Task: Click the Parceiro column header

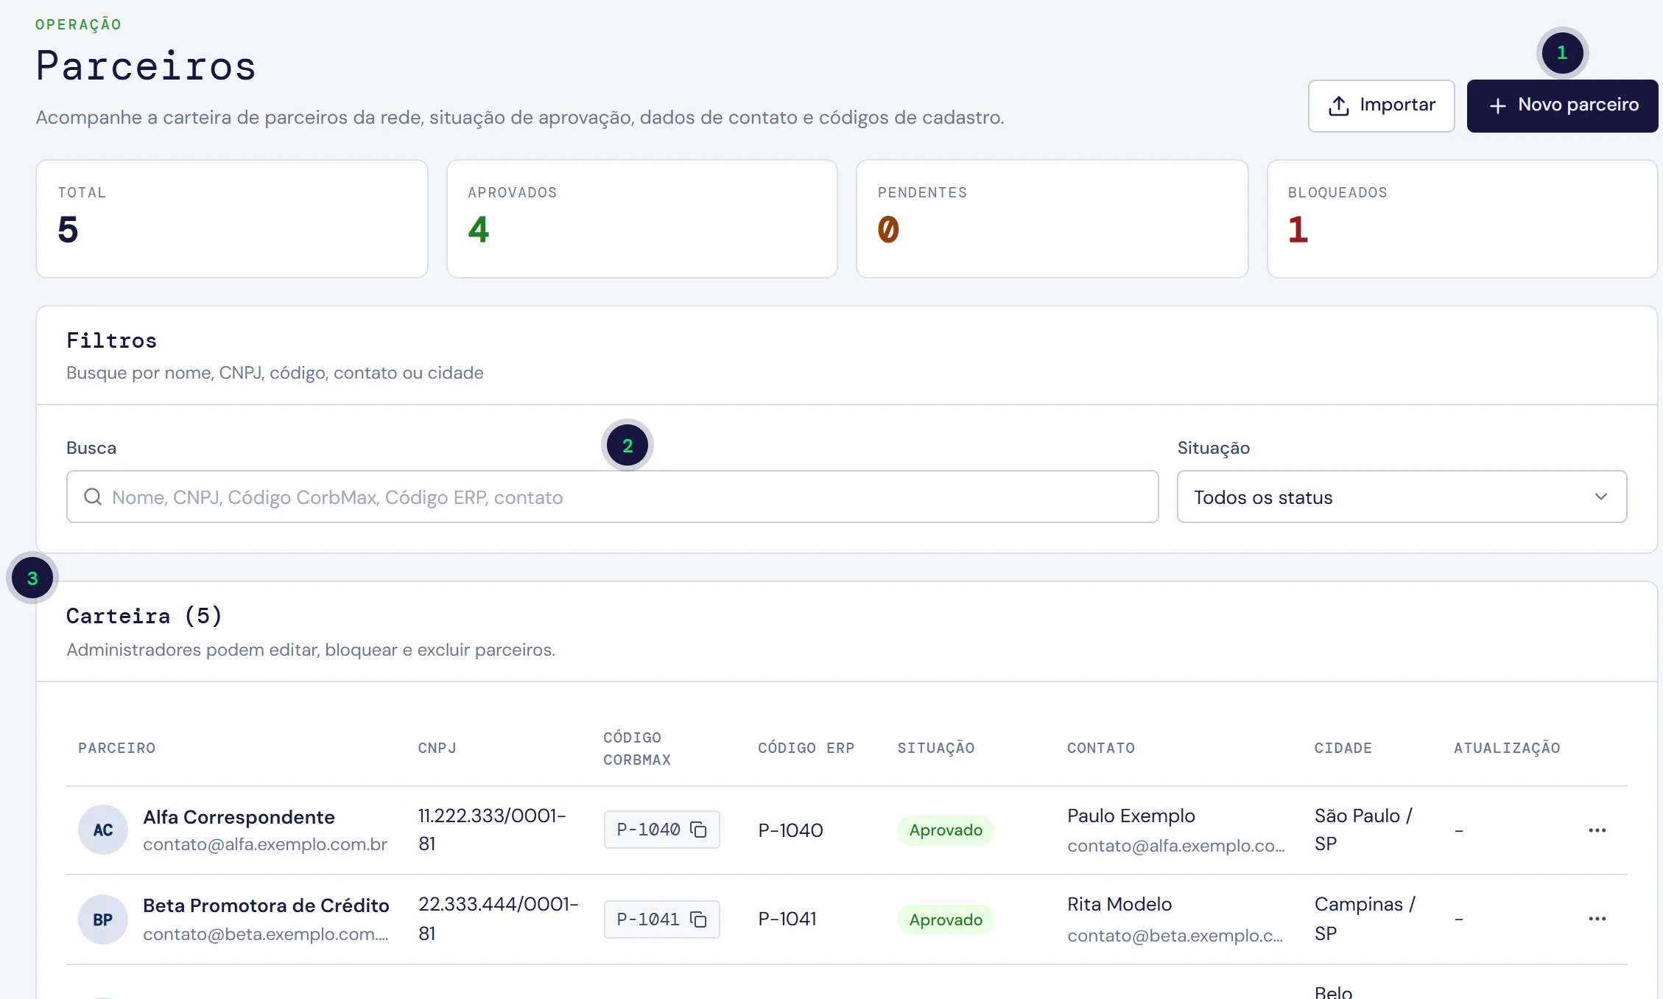Action: point(116,748)
